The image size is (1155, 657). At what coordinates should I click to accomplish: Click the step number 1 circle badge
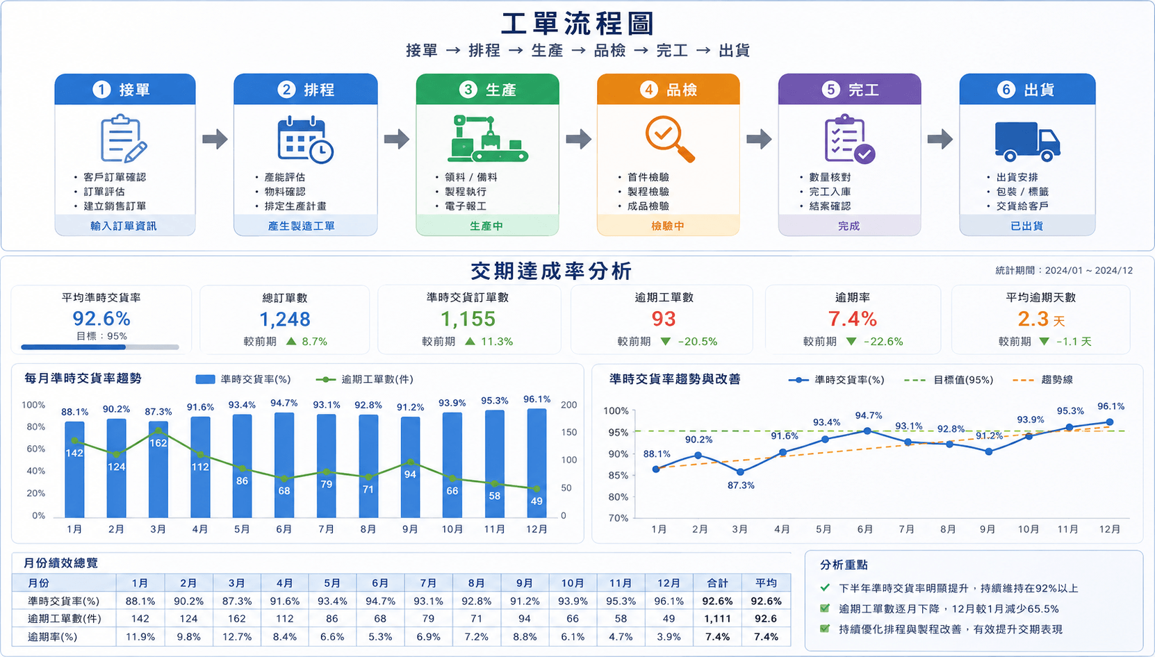pos(101,90)
